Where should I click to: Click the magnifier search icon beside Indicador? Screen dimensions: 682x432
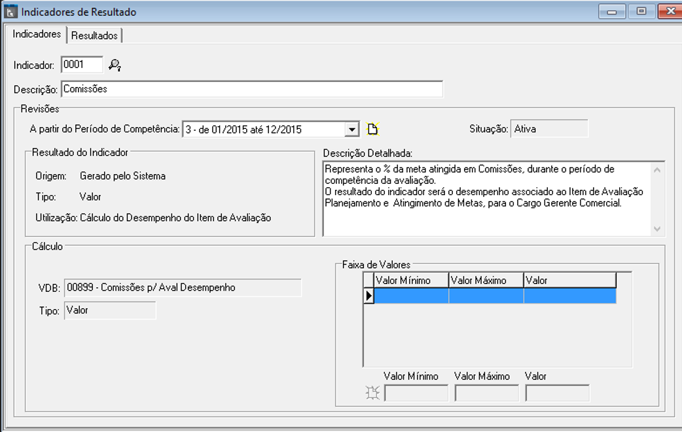click(x=115, y=65)
